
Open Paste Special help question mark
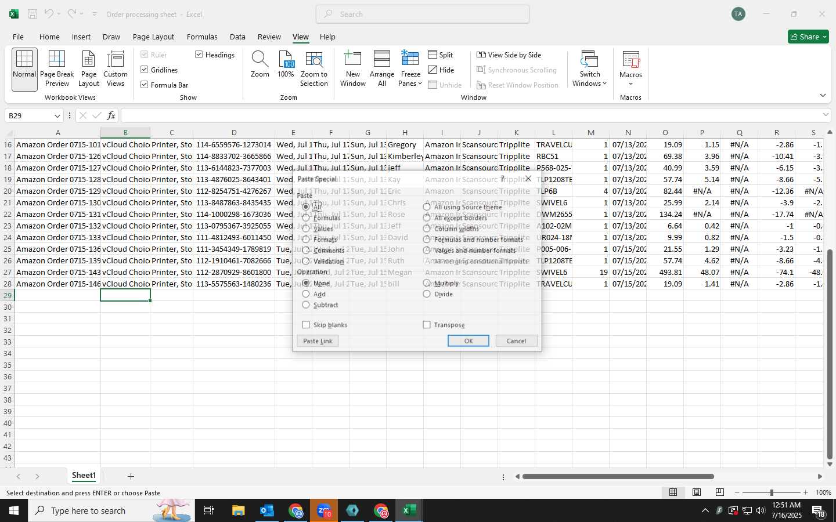pos(503,179)
